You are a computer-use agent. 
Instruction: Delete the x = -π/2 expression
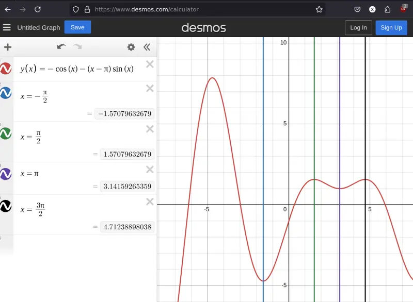point(150,88)
